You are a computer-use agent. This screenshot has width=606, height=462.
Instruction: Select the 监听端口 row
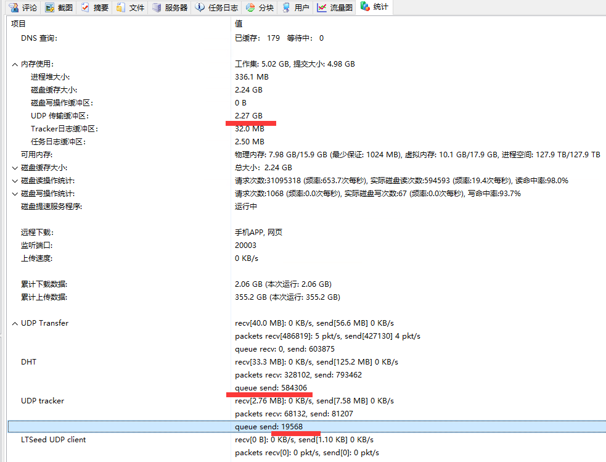point(307,245)
